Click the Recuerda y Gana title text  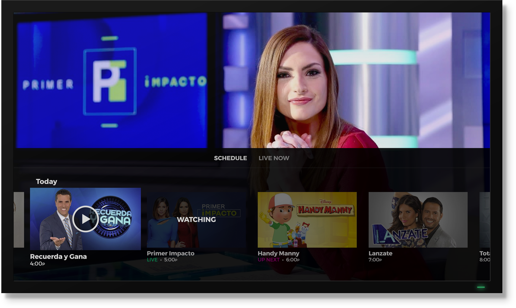pyautogui.click(x=58, y=256)
